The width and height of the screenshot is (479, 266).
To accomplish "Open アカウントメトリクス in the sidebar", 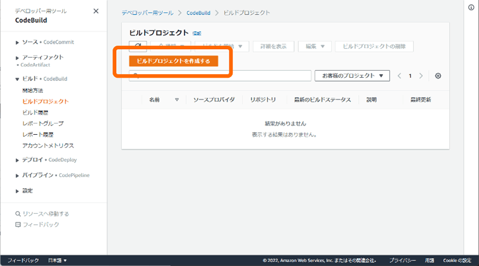I will [x=48, y=146].
